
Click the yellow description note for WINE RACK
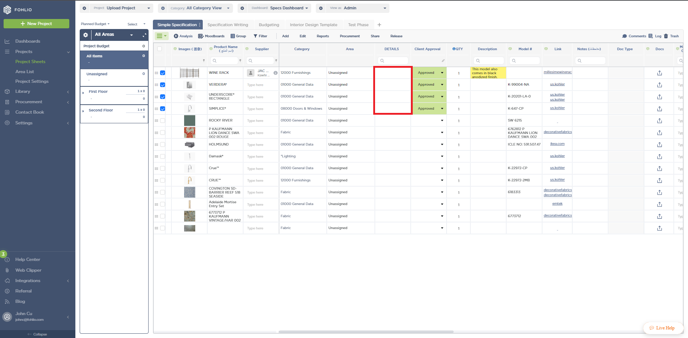click(488, 73)
